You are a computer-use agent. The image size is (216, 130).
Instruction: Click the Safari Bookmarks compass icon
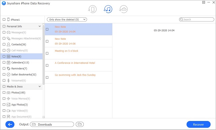[9, 74]
